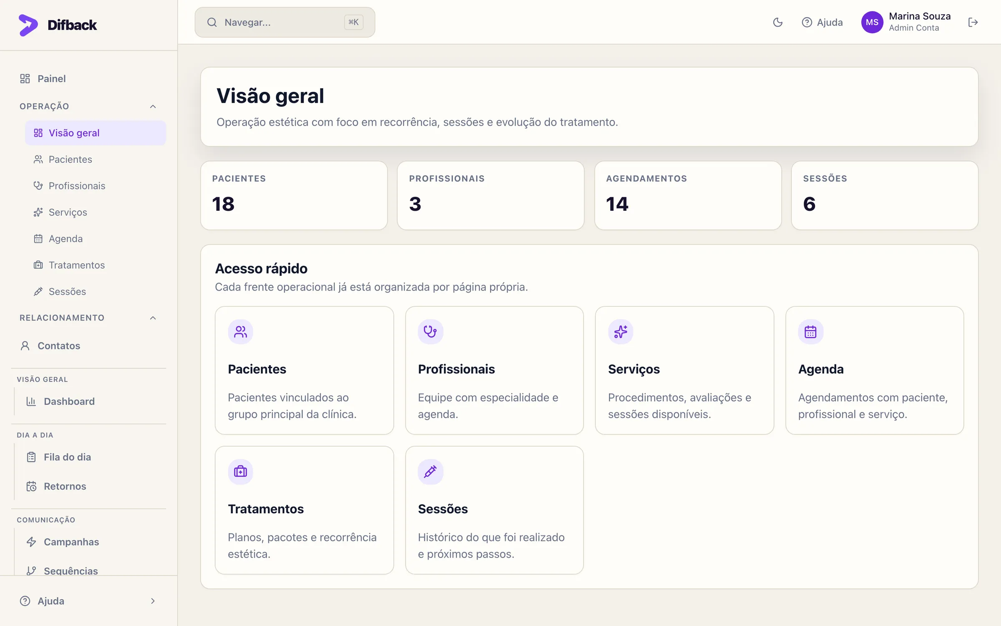
Task: Click the Navegar search field
Action: (x=285, y=22)
